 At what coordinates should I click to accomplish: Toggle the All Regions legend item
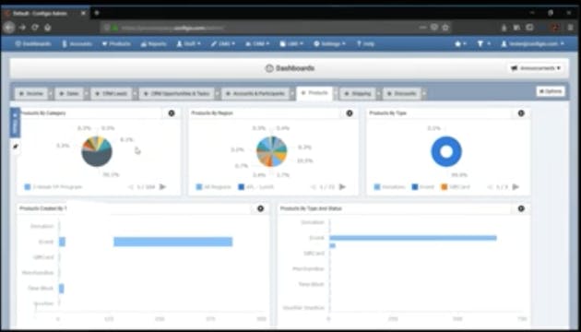coord(214,187)
